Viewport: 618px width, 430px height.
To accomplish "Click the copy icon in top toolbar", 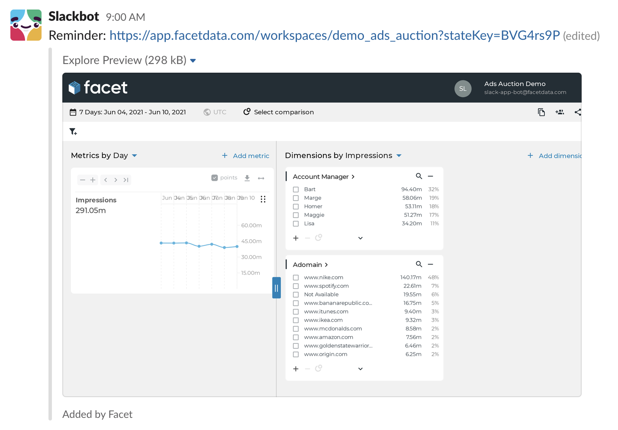I will 541,112.
